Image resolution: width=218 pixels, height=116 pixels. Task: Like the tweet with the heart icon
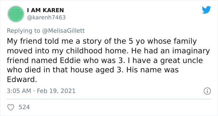click(11, 107)
